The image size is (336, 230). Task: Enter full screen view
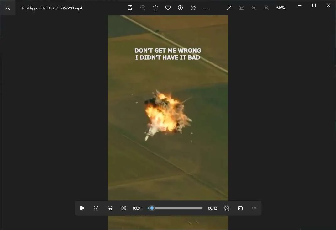point(229,8)
